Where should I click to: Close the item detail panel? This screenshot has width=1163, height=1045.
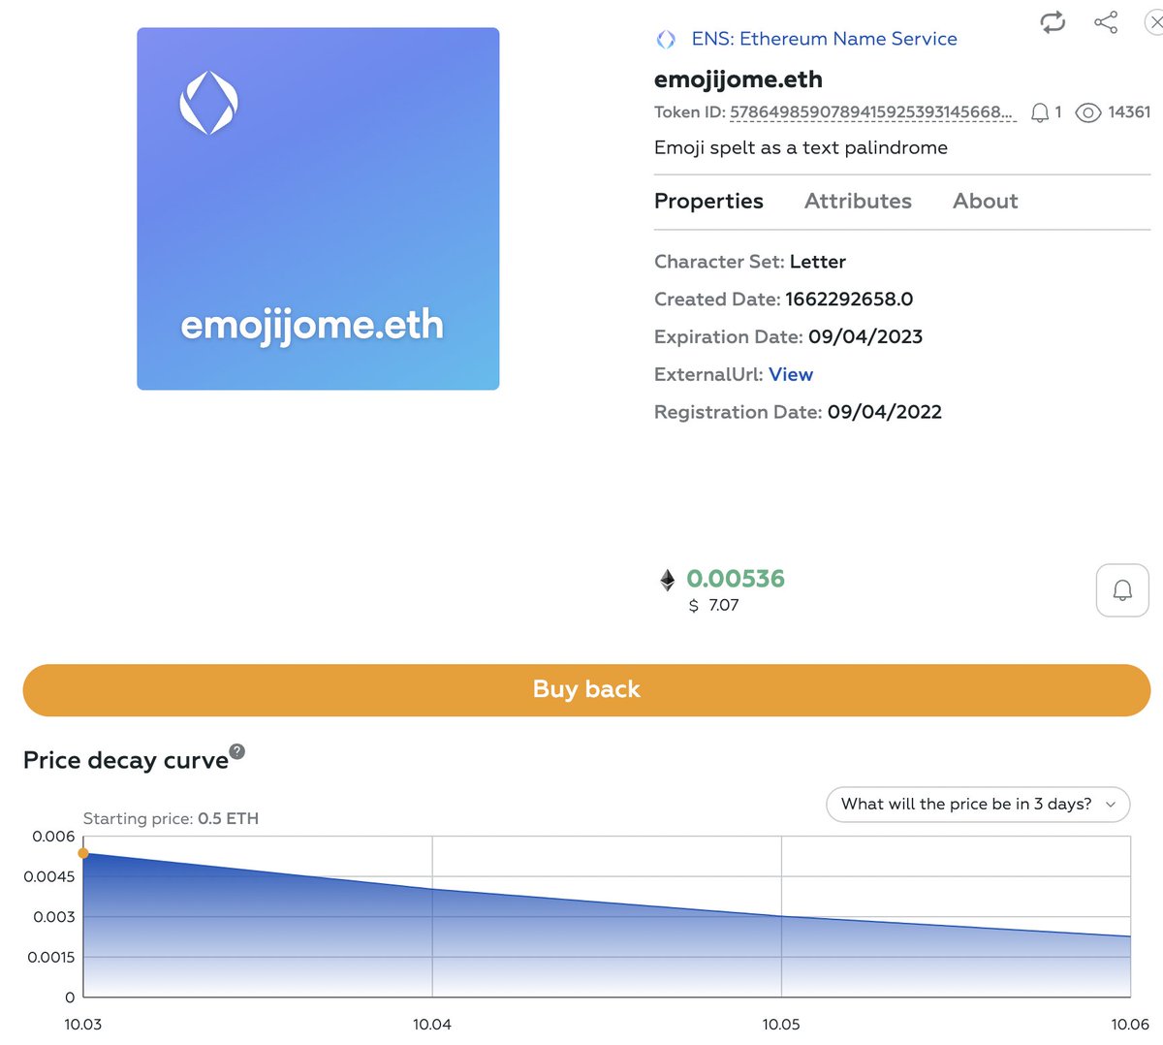coord(1154,22)
